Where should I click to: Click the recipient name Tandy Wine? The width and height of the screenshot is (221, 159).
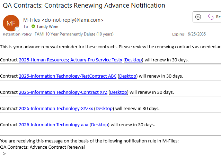pyautogui.click(x=47, y=27)
